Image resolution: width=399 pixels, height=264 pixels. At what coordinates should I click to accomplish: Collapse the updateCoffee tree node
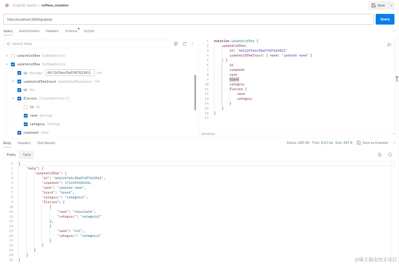coord(7,64)
